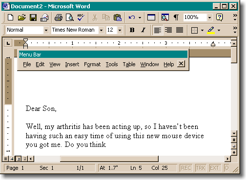246x180 pixels.
Task: Close the floating Menu Bar with its X
Action: click(x=181, y=64)
